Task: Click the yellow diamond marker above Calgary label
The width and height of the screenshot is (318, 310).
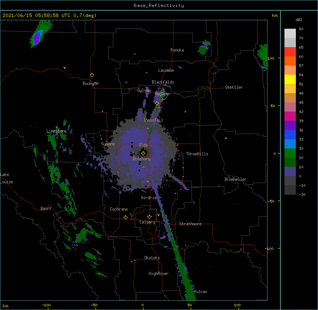Action: click(x=149, y=217)
